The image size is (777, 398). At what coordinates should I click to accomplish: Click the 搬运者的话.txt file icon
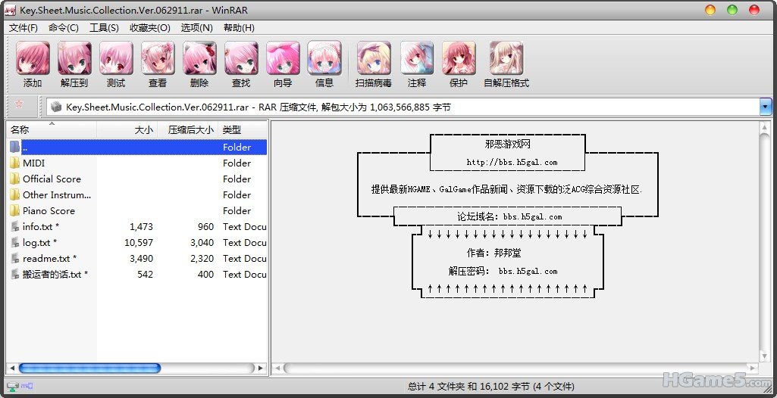point(15,275)
